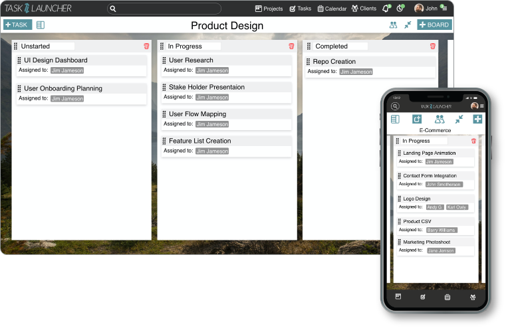Open Marketing Photoshoot task on phone
Image resolution: width=508 pixels, height=330 pixels.
tap(436, 246)
